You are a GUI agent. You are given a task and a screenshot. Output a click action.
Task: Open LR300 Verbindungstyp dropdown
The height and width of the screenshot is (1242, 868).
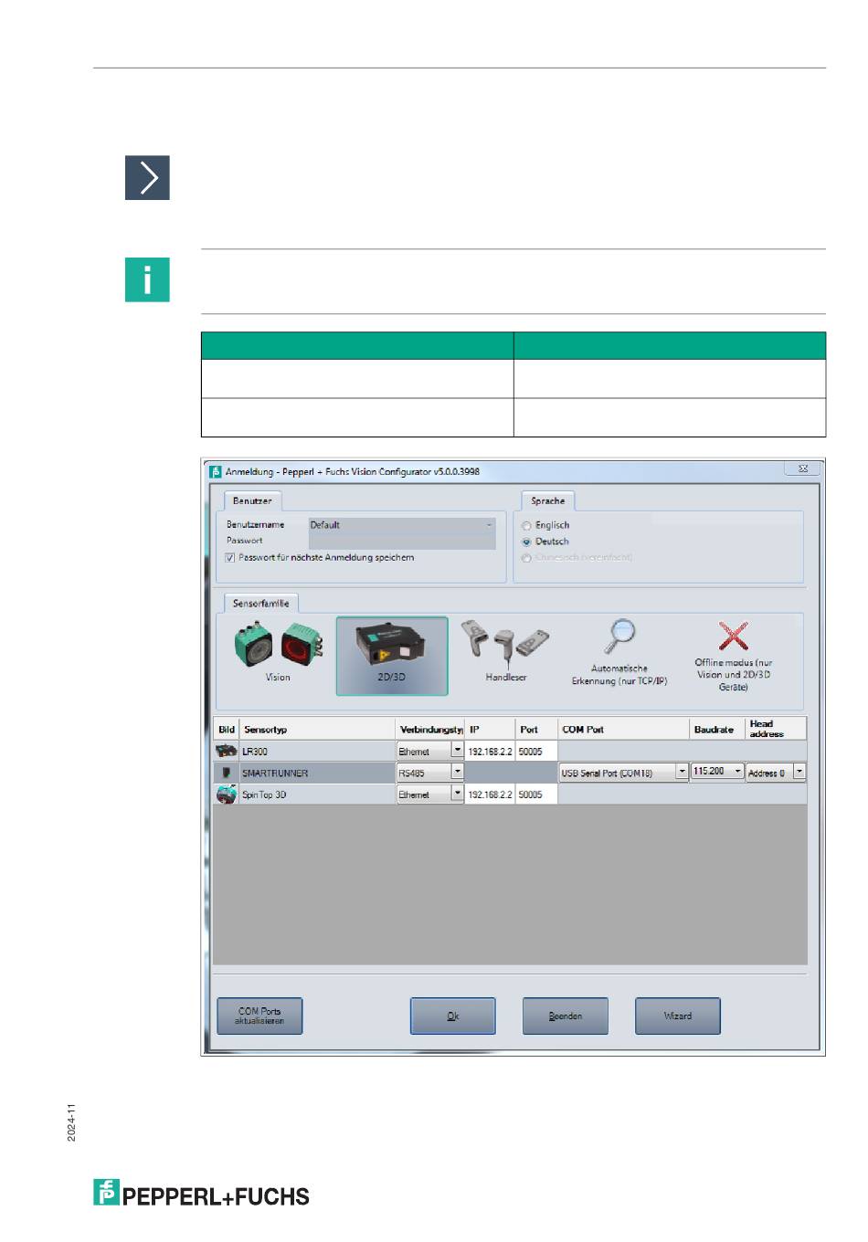(x=458, y=751)
